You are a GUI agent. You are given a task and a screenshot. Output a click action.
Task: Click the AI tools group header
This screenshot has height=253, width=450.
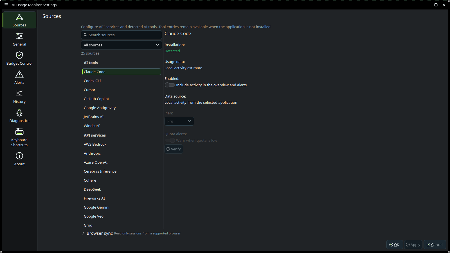tap(91, 63)
